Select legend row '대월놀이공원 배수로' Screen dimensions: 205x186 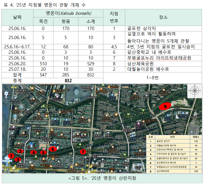coord(168,146)
